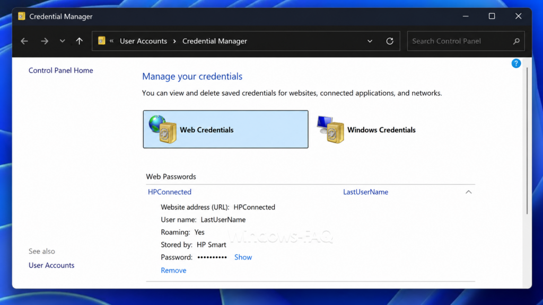Click LastUserName in the entry header
The width and height of the screenshot is (543, 305).
pyautogui.click(x=366, y=192)
